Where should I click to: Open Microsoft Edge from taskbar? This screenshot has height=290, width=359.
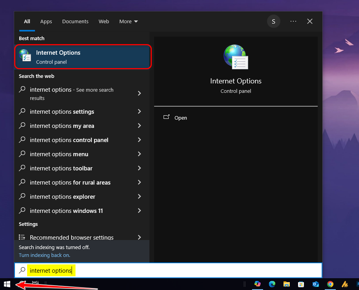point(272,284)
